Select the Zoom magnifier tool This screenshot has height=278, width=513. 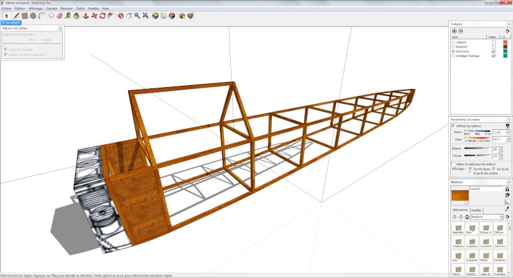coord(137,15)
